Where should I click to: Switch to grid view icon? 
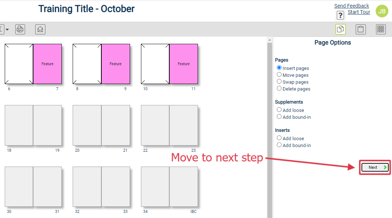381,29
